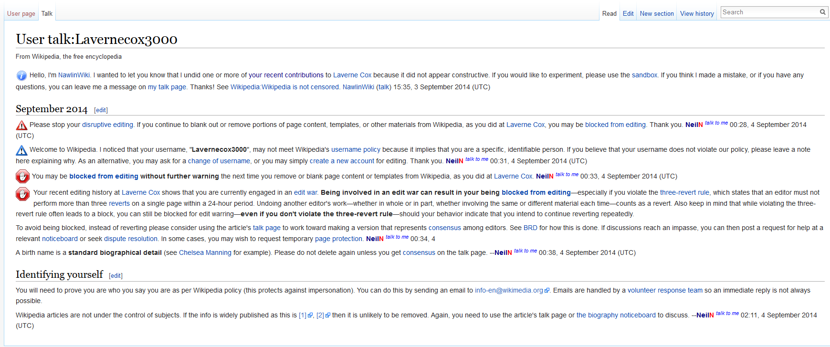Click the blue warning triangle before 'Welcome to Wikipedia'
This screenshot has height=347, width=830.
click(21, 150)
